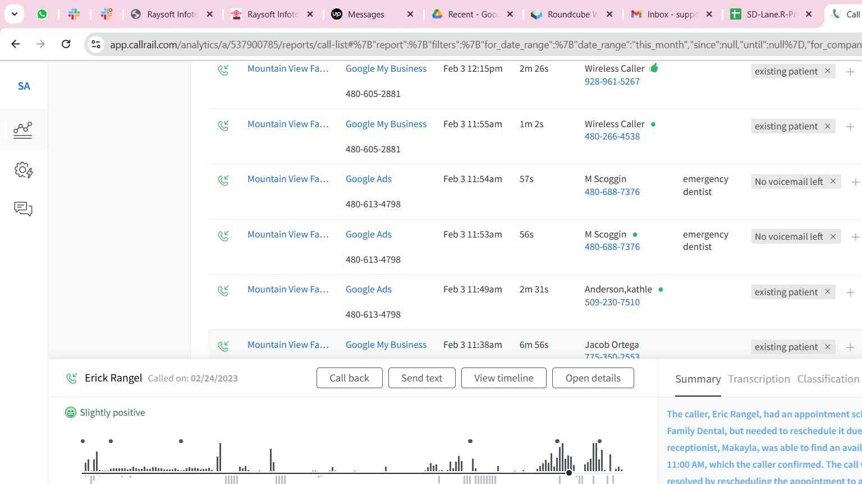Image resolution: width=862 pixels, height=484 pixels.
Task: Add a tag to the 11:55am call
Action: 850,127
